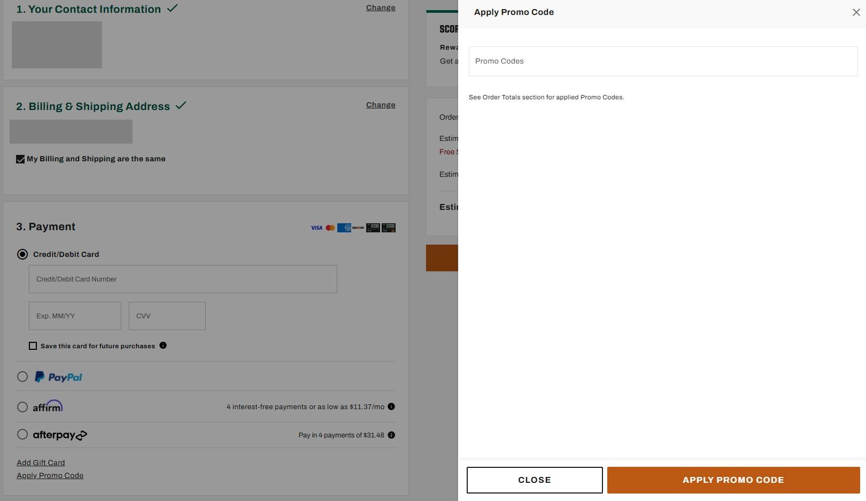
Task: Choose the Afterpay payment radio option
Action: click(x=22, y=434)
